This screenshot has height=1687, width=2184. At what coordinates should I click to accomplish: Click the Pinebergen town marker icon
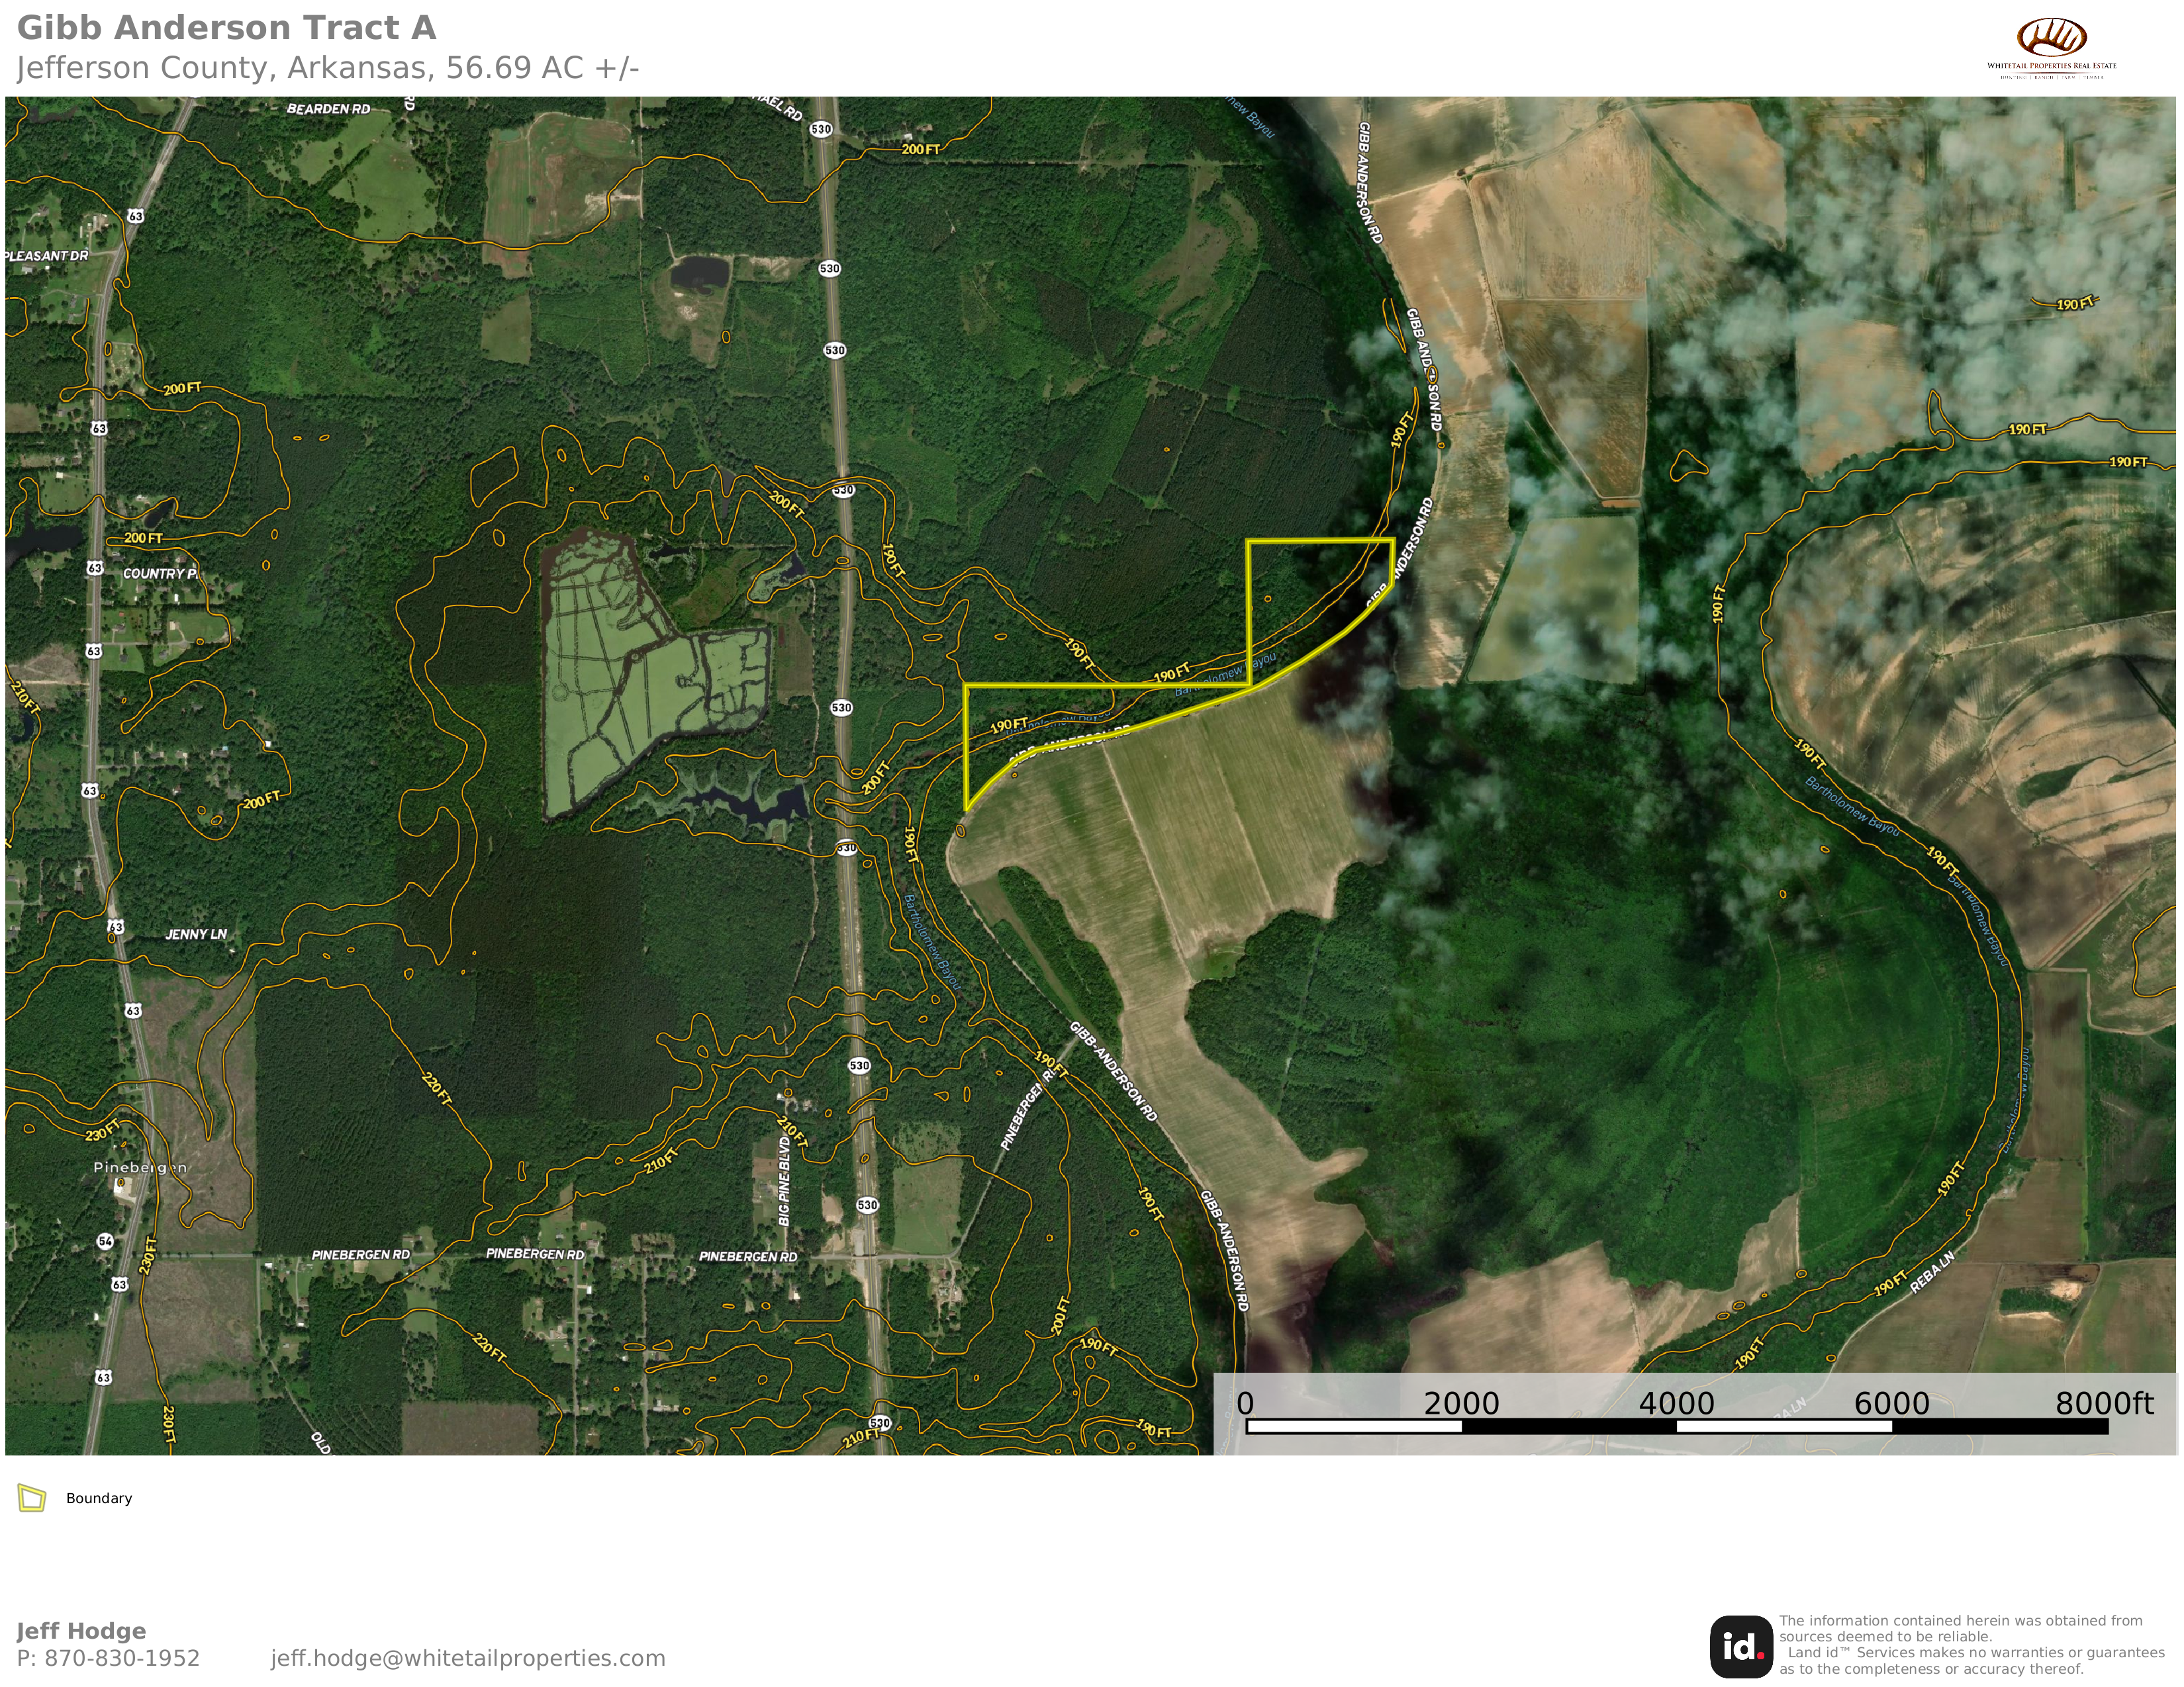point(122,1184)
